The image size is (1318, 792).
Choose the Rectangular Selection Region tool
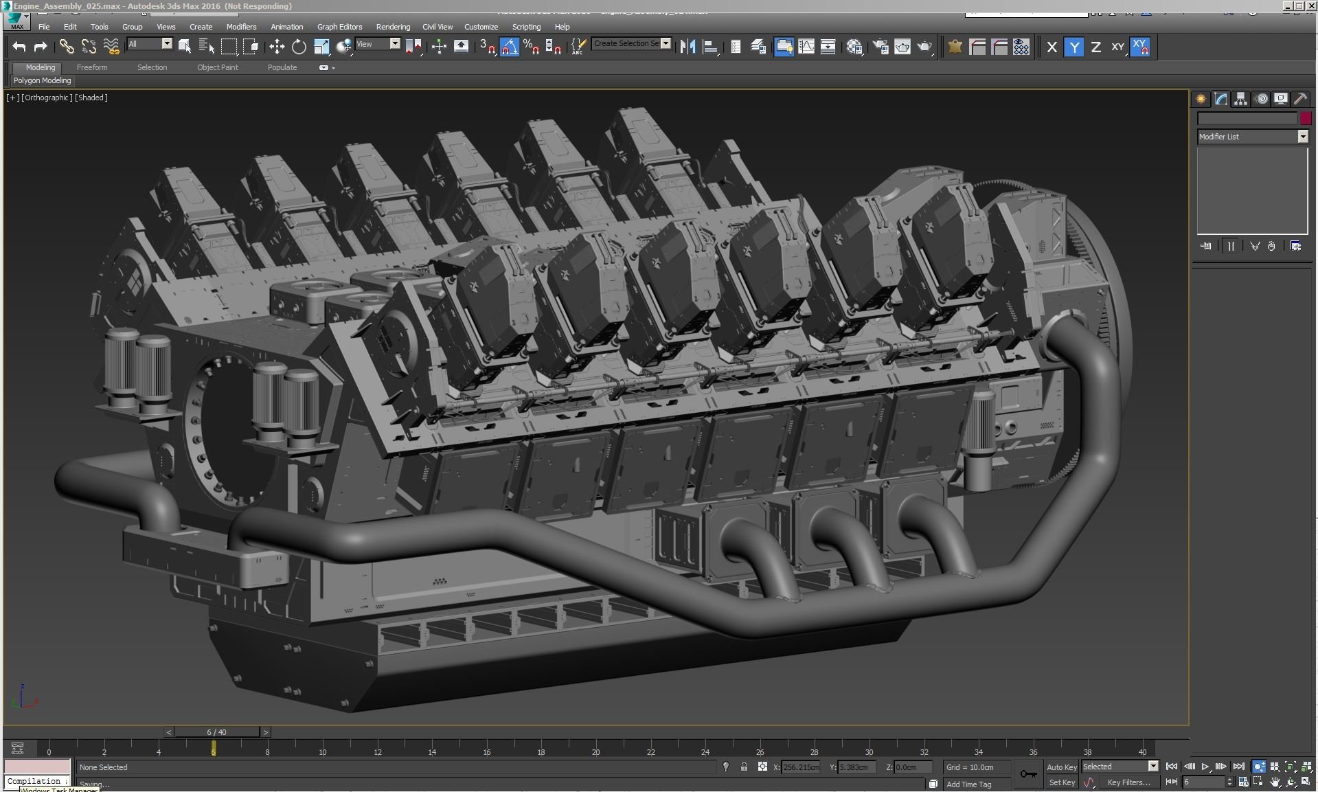pos(229,47)
